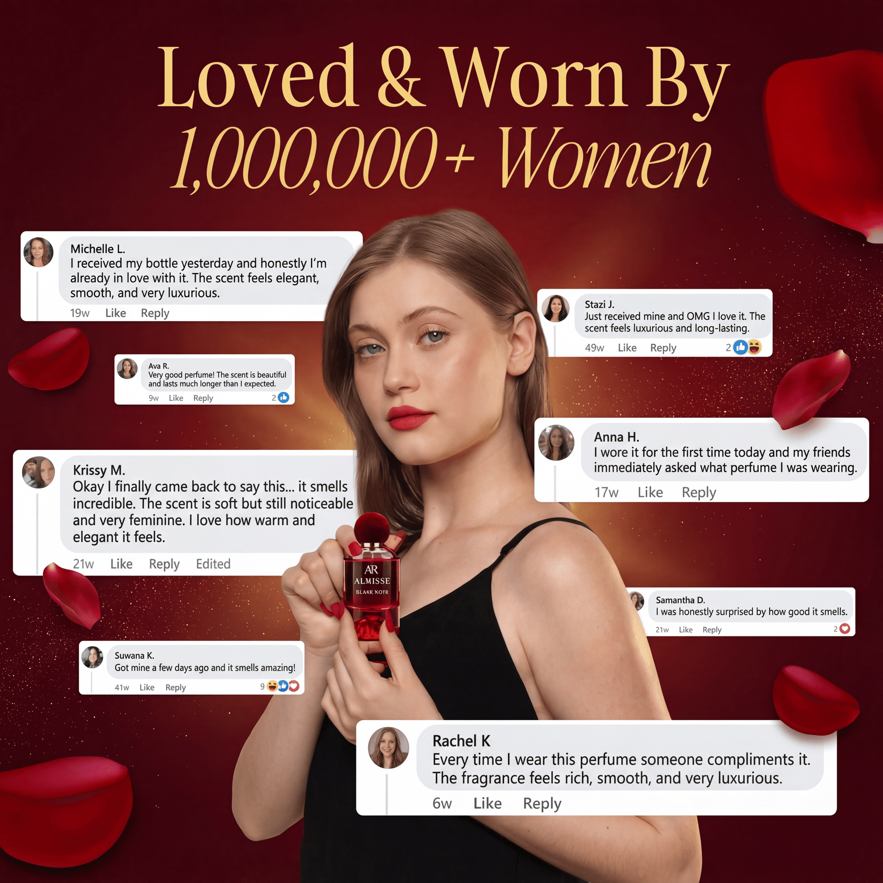
Task: Click the thumbs-up reaction on Ava R.'s comment
Action: (x=283, y=397)
